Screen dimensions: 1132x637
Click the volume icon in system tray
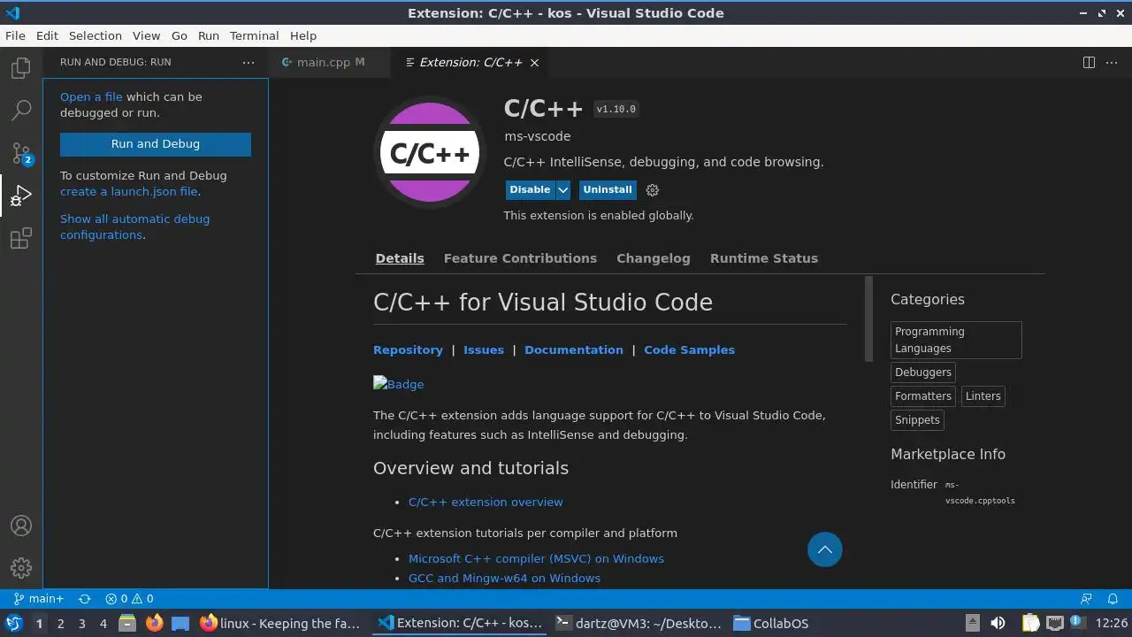(x=998, y=623)
